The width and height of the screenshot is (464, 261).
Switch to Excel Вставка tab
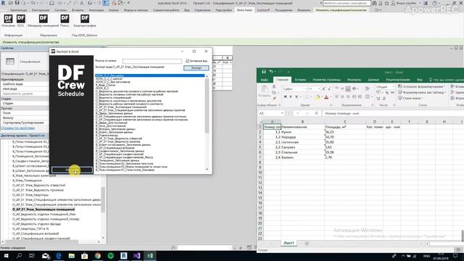[300, 80]
